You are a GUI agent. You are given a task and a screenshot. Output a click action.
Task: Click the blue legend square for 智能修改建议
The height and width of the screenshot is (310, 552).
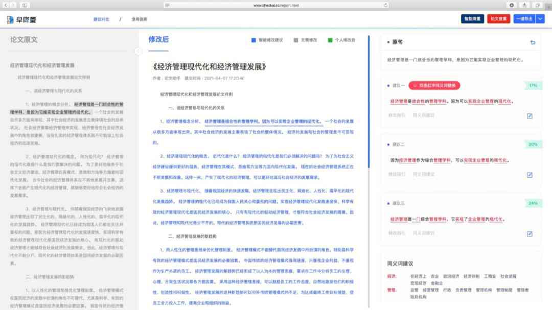point(254,40)
